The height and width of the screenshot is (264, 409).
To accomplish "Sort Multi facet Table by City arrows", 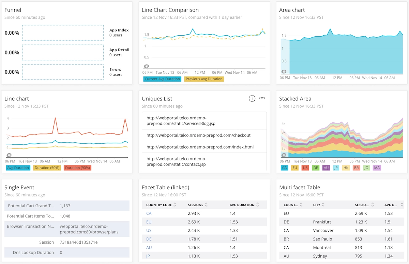I will (323, 205).
